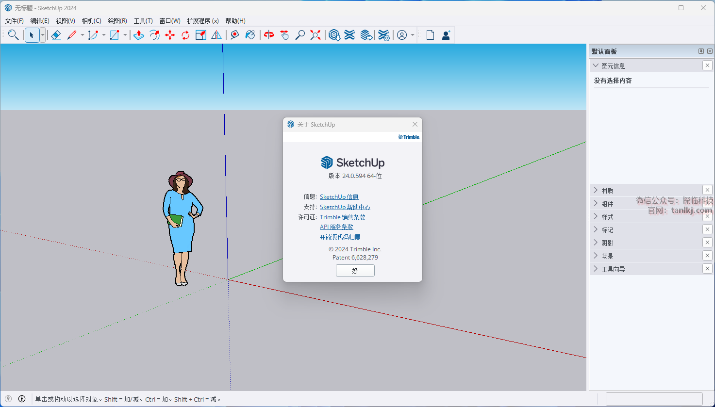Open dropdown arrow beside Pencil line tool
Image resolution: width=715 pixels, height=407 pixels.
tap(82, 35)
